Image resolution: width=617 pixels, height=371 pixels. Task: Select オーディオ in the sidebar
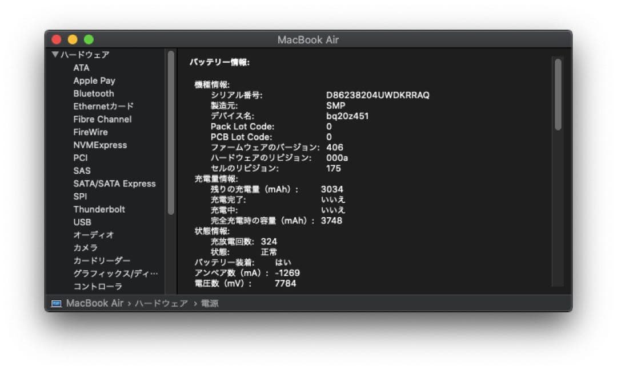pyautogui.click(x=93, y=235)
